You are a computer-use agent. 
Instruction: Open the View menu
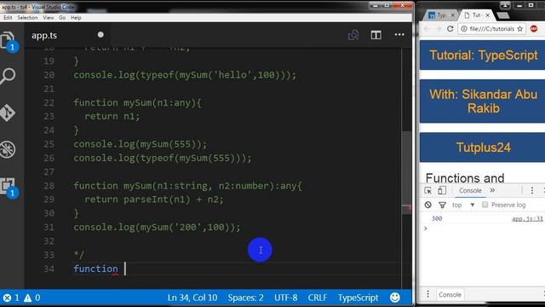tap(48, 18)
